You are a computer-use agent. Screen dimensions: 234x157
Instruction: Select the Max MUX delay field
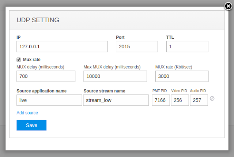point(115,76)
